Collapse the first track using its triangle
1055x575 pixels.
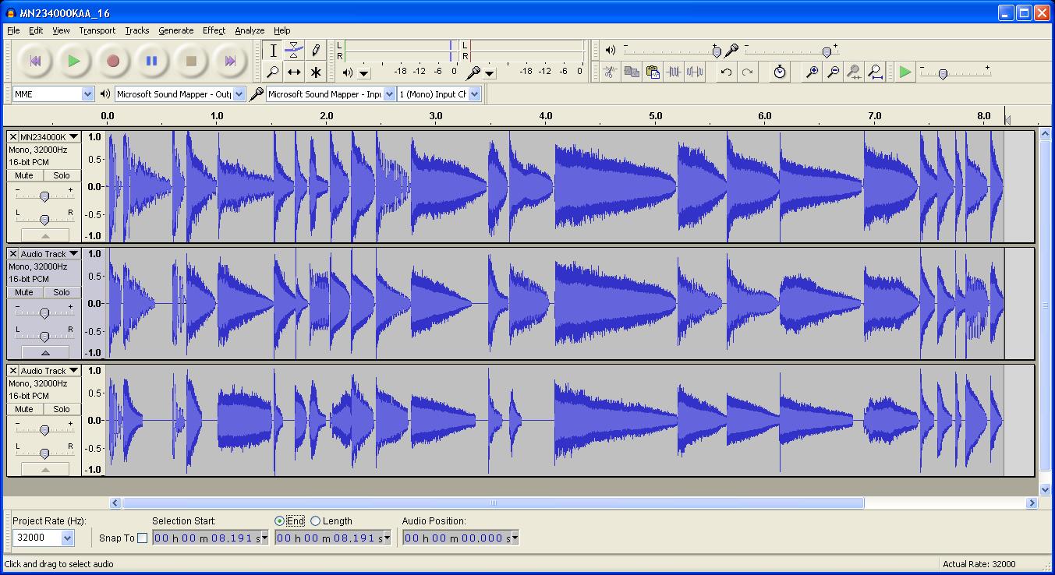pyautogui.click(x=44, y=235)
